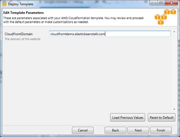Maximize the Deploy Template dialog
Viewport: 180px width, 137px height.
(x=161, y=3)
